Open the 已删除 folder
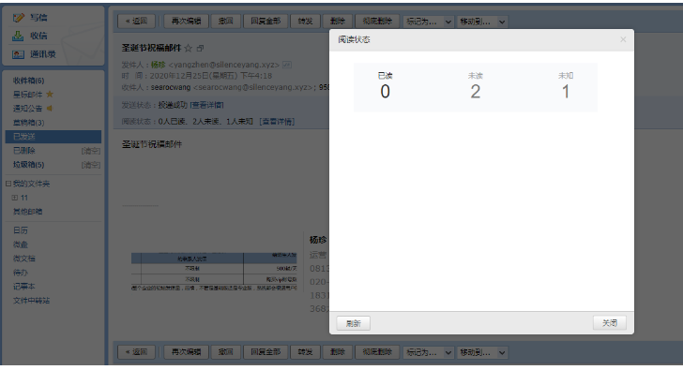The width and height of the screenshot is (683, 370). pyautogui.click(x=24, y=151)
